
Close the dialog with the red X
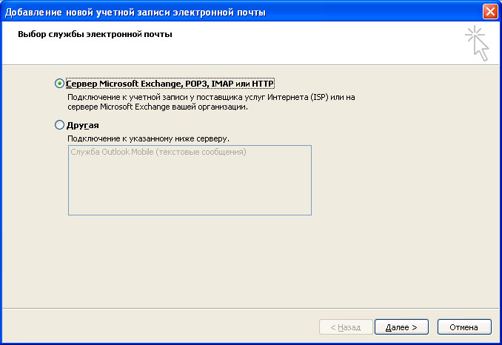click(x=489, y=11)
